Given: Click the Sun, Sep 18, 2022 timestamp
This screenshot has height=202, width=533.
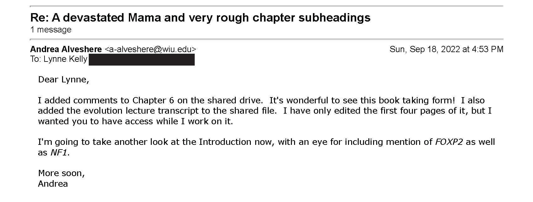Looking at the screenshot, I should coord(446,49).
